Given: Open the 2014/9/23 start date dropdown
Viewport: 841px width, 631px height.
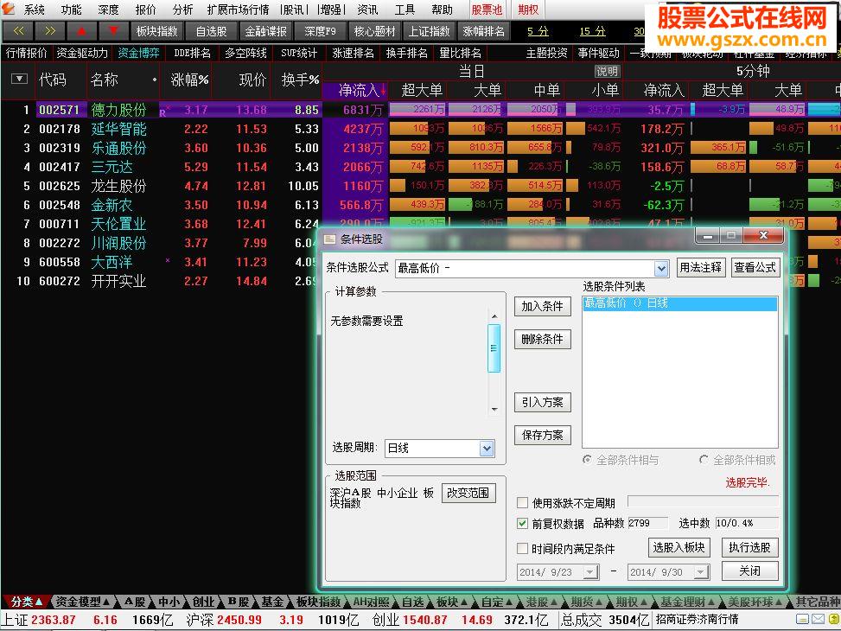Looking at the screenshot, I should [x=590, y=572].
